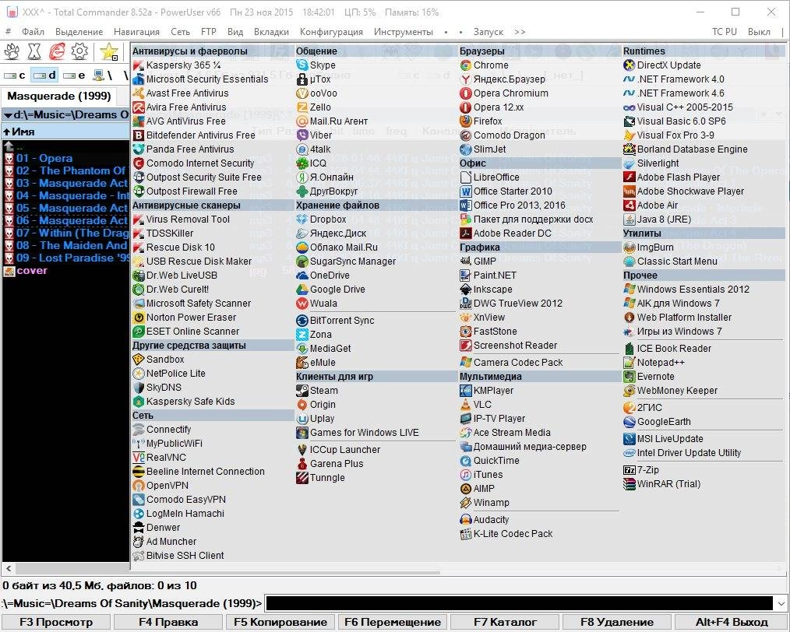Start Chrome from the Браузеры list

484,65
